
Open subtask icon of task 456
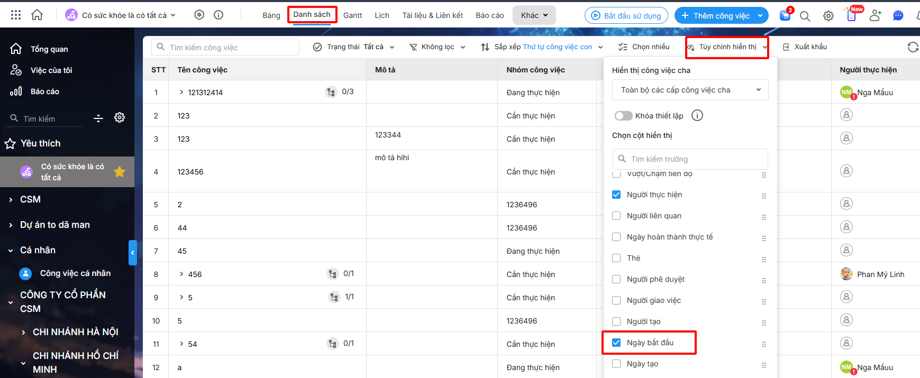[333, 274]
